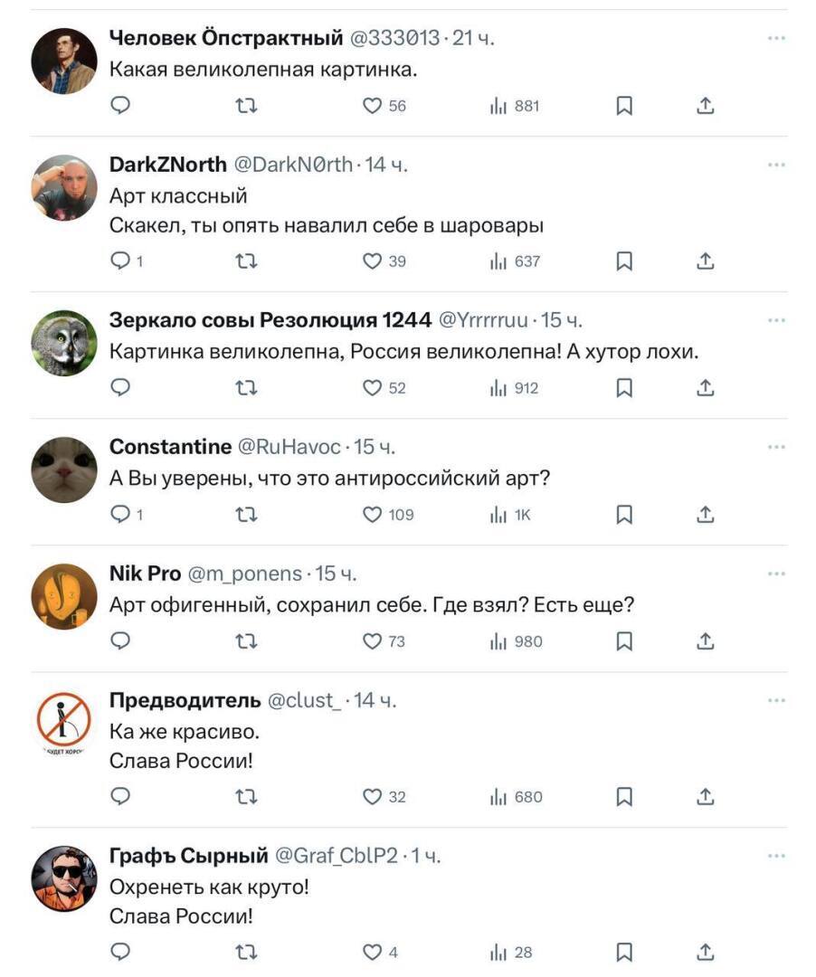Reply to Человек Öпстрактный's tweet
The width and height of the screenshot is (816, 977).
121,106
